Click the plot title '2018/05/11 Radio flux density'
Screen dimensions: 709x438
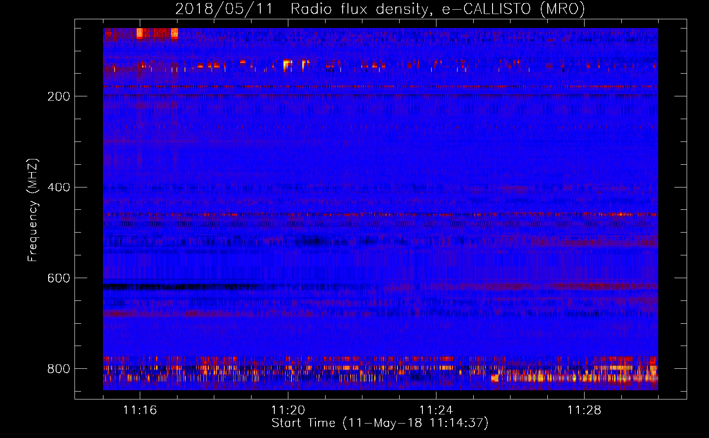(x=380, y=9)
